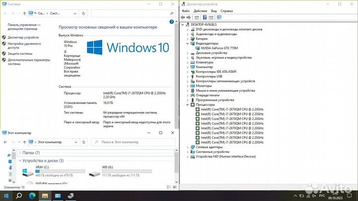Image resolution: width=358 pixels, height=201 pixels.
Task: Click the WD (G:) usage bar
Action: pos(127,171)
